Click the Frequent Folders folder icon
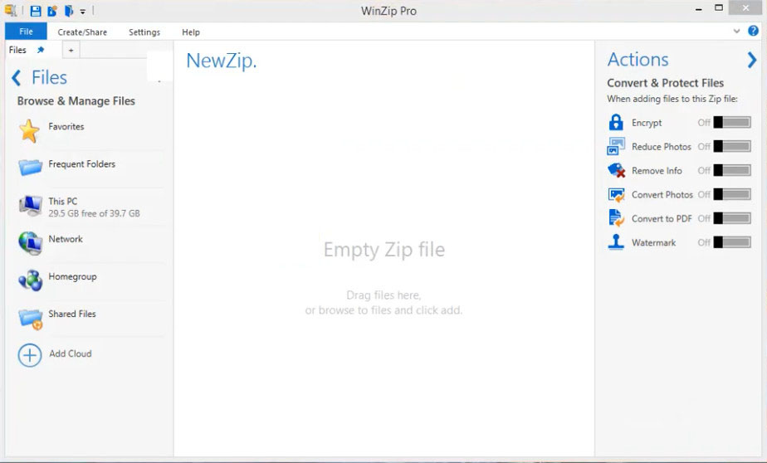This screenshot has width=767, height=463. click(31, 168)
